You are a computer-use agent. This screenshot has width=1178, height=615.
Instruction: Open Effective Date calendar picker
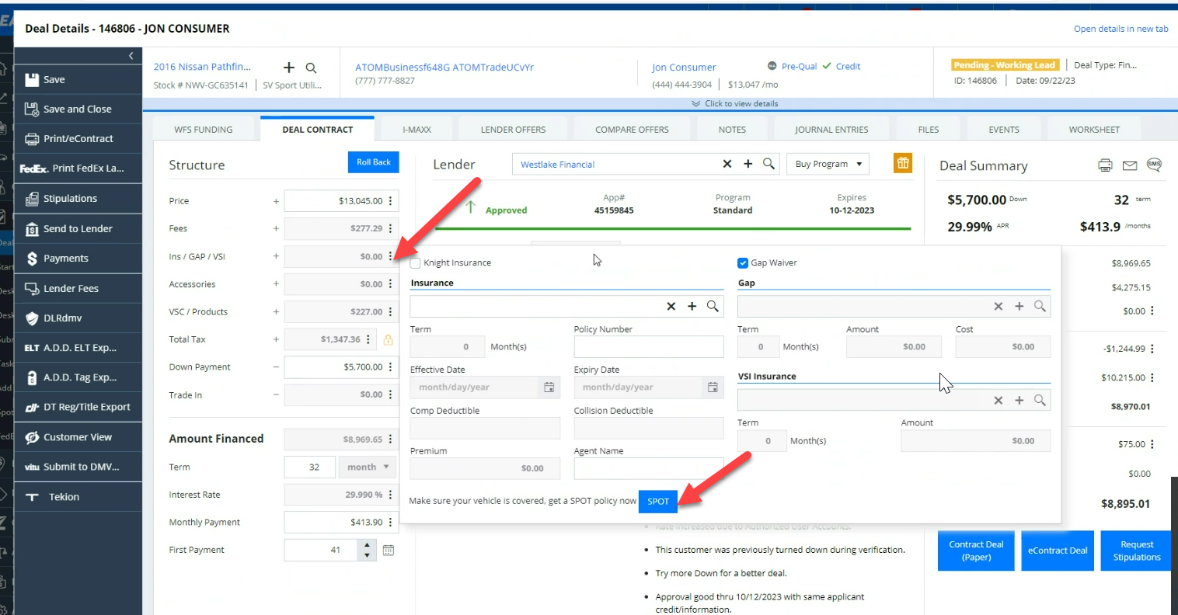tap(549, 387)
